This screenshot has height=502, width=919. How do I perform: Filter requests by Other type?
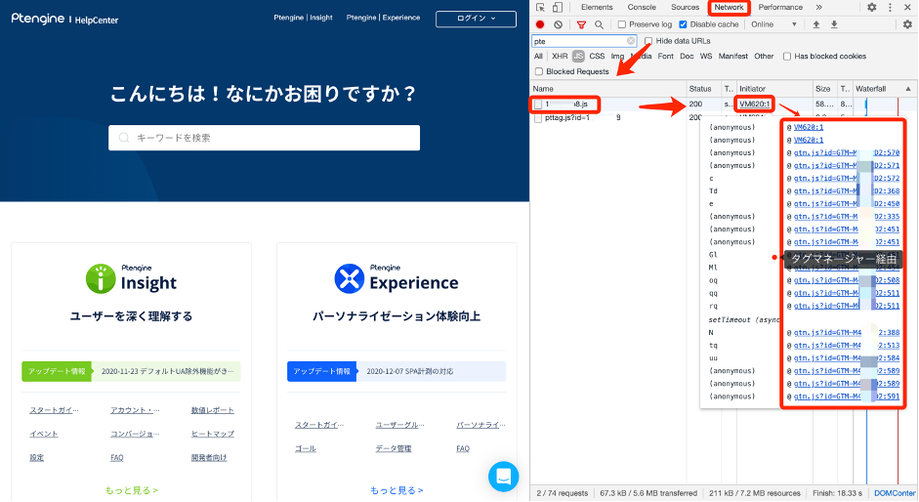[x=764, y=57]
